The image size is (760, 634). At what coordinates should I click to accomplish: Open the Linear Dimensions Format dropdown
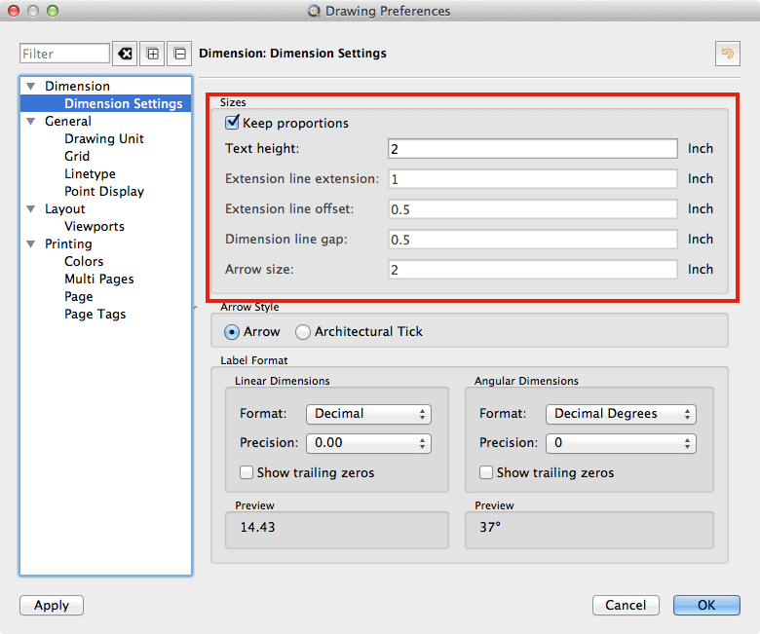(x=368, y=414)
